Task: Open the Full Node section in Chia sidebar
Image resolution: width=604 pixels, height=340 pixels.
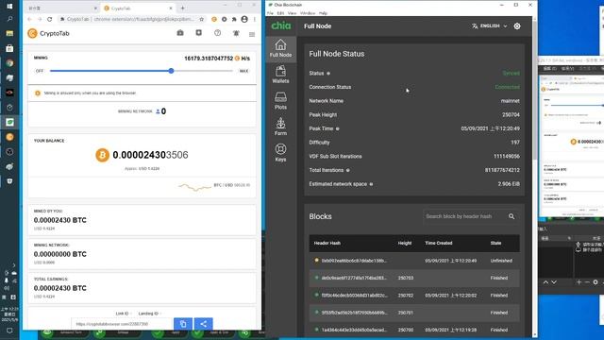Action: click(280, 48)
